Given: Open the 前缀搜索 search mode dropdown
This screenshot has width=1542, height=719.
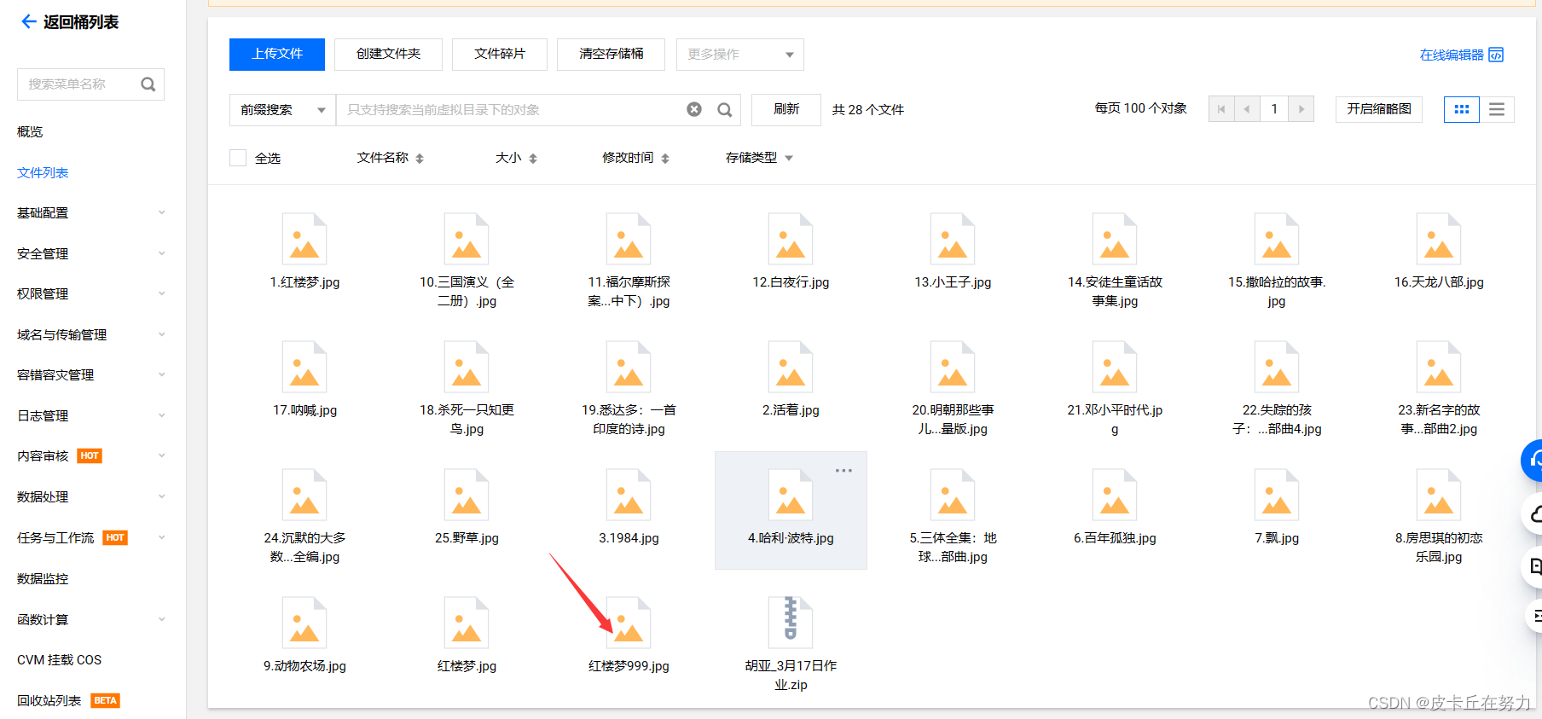Looking at the screenshot, I should [x=282, y=110].
